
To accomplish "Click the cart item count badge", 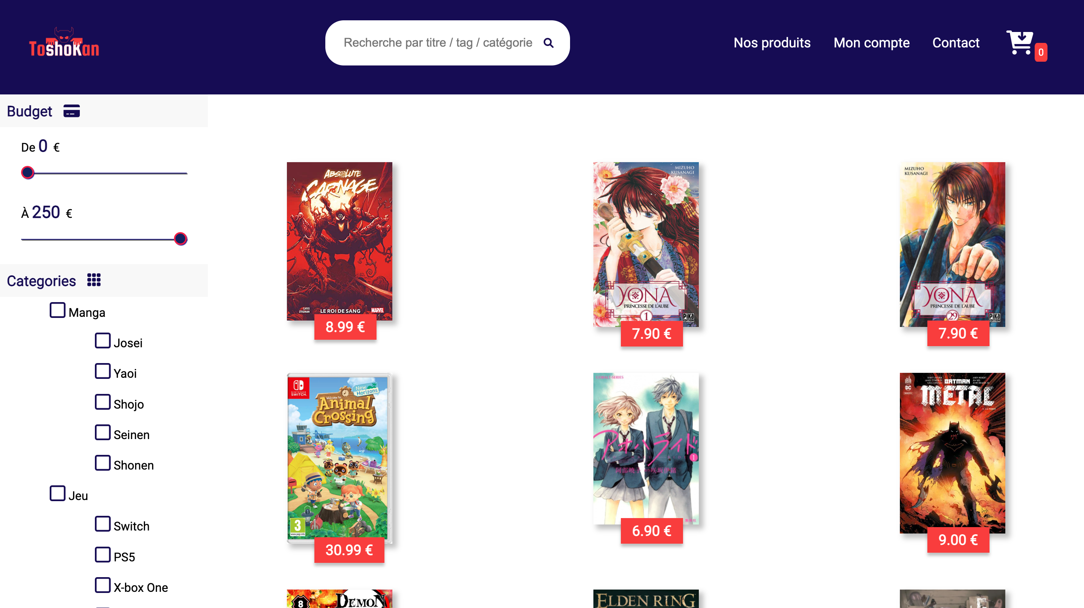I will tap(1041, 53).
